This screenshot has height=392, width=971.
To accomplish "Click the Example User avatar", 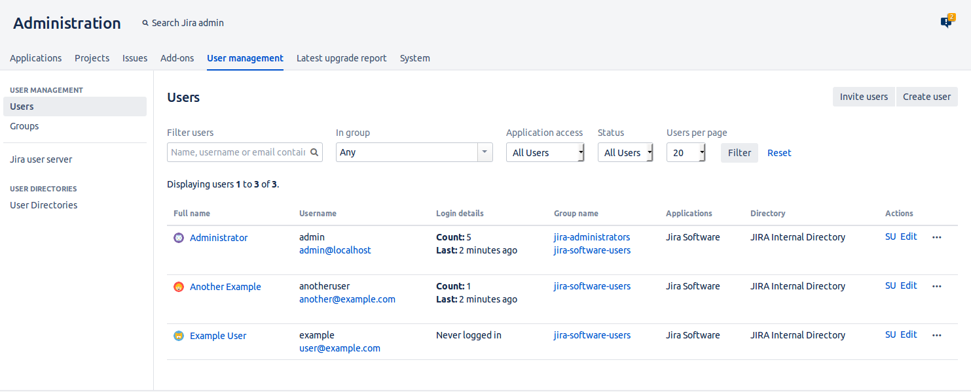I will pos(179,336).
